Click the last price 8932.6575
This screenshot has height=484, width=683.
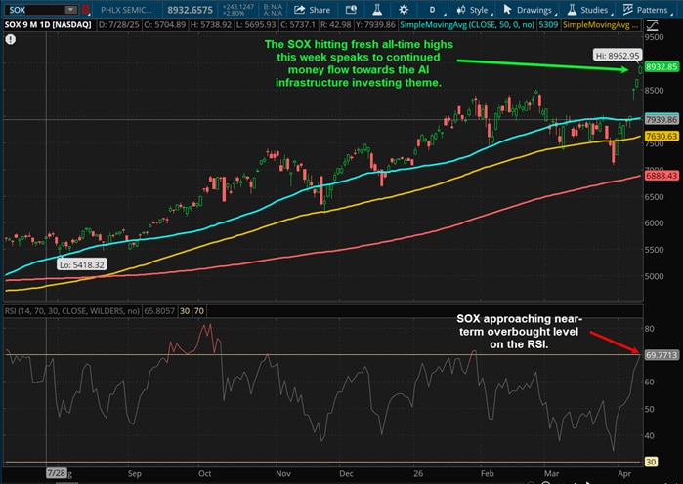click(190, 10)
